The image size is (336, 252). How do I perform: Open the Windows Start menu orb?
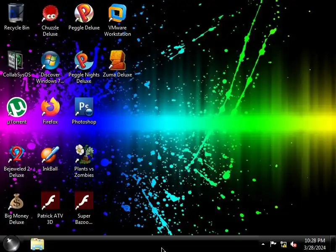point(12,244)
